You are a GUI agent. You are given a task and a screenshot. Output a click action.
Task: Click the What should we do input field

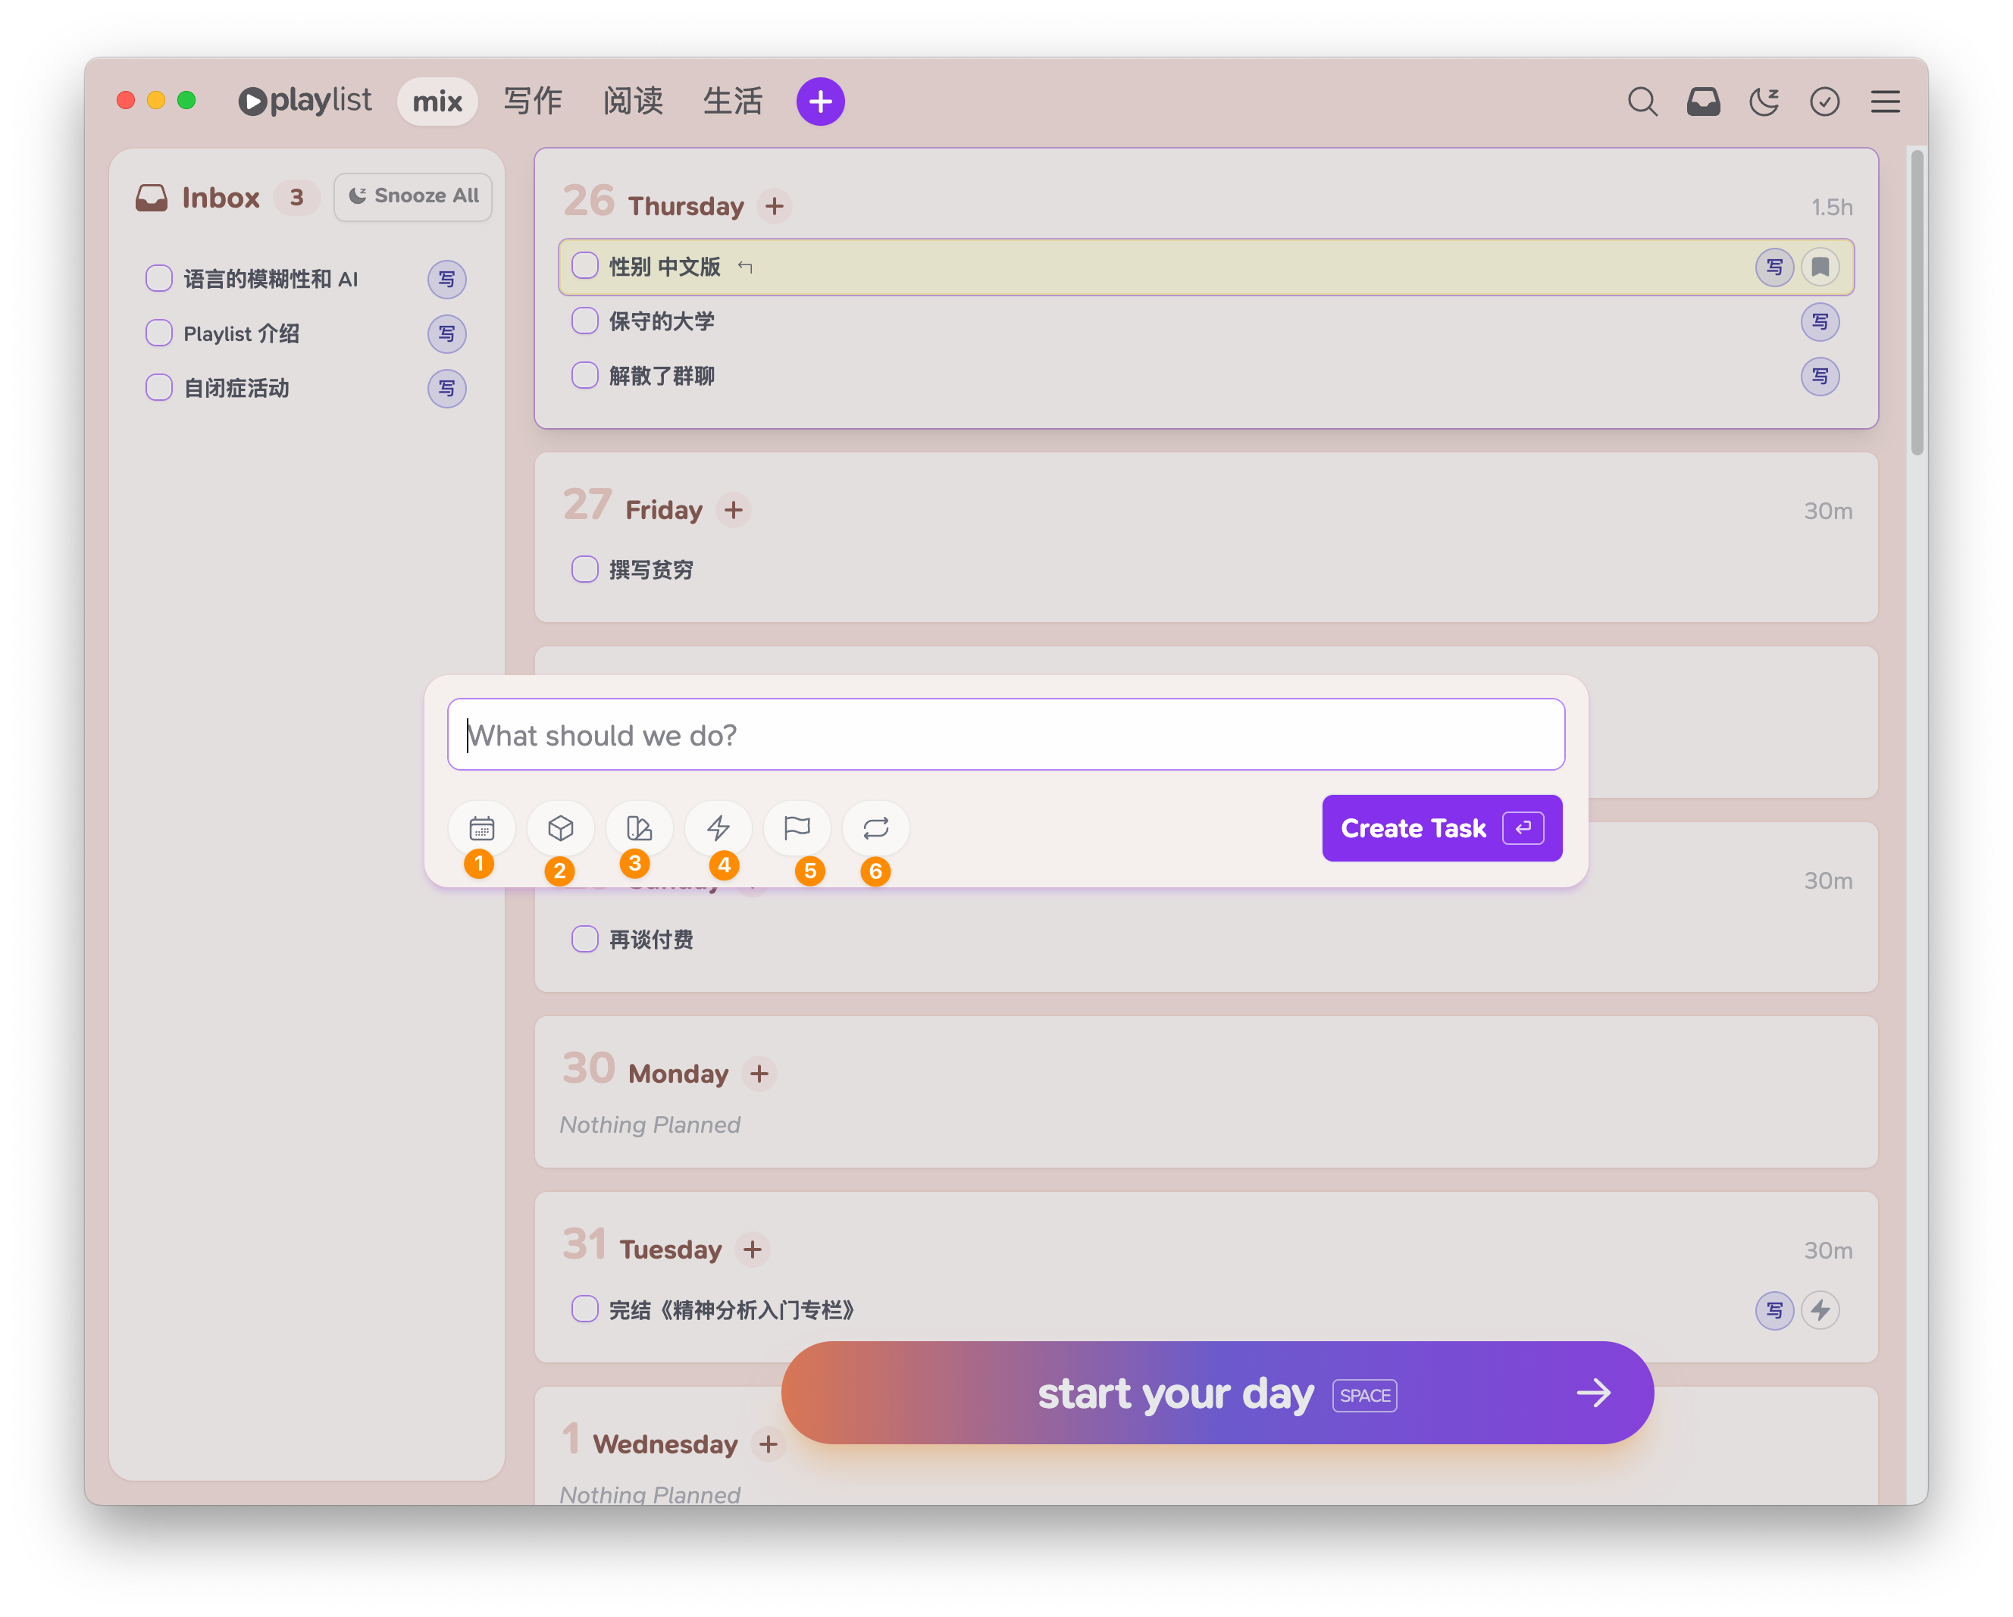click(1006, 735)
